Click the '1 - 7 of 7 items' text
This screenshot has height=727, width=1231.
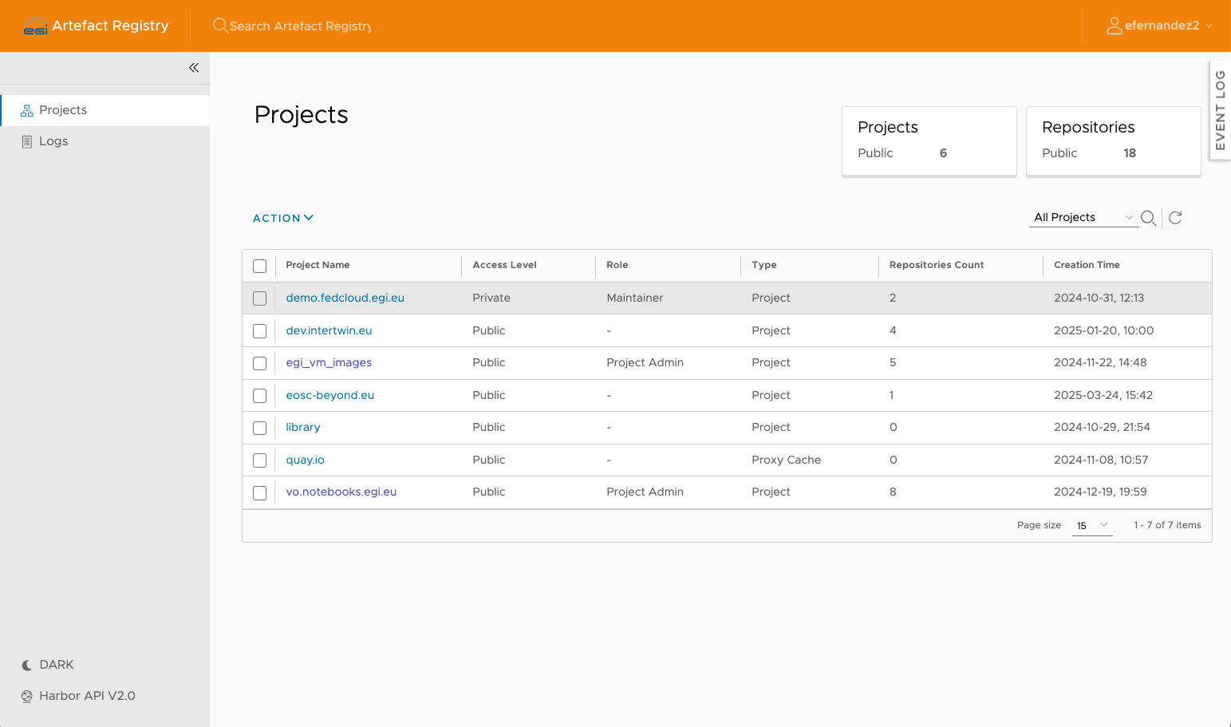(x=1167, y=525)
